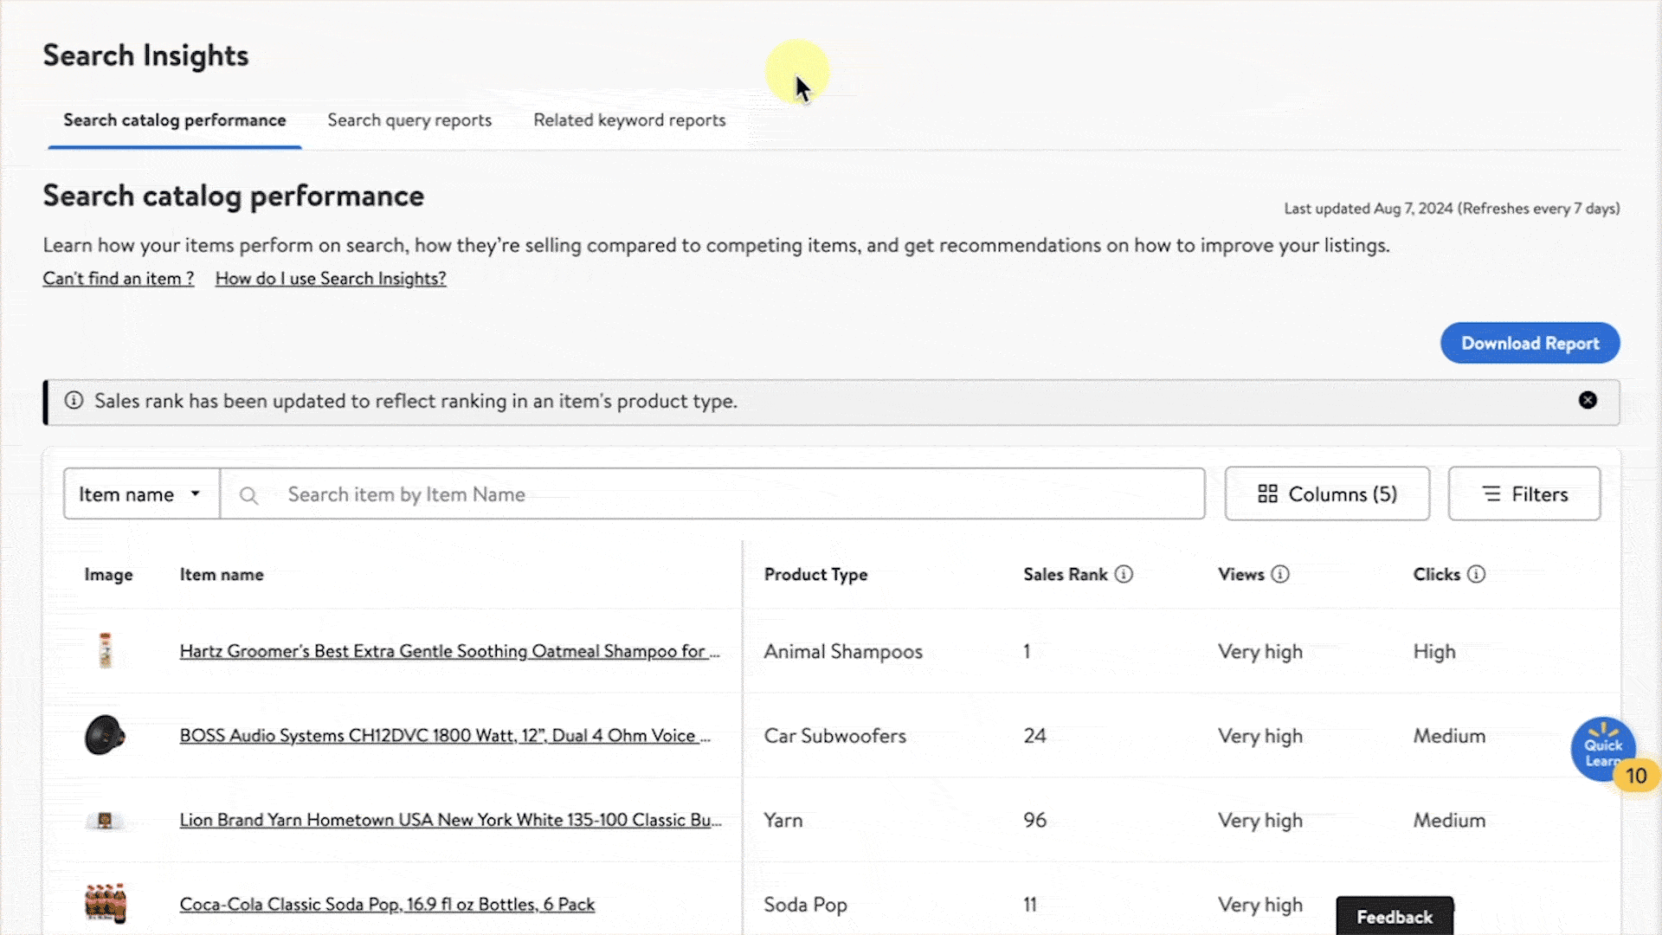Viewport: 1662px width, 935px height.
Task: Click the Columns grid icon
Action: click(x=1267, y=493)
